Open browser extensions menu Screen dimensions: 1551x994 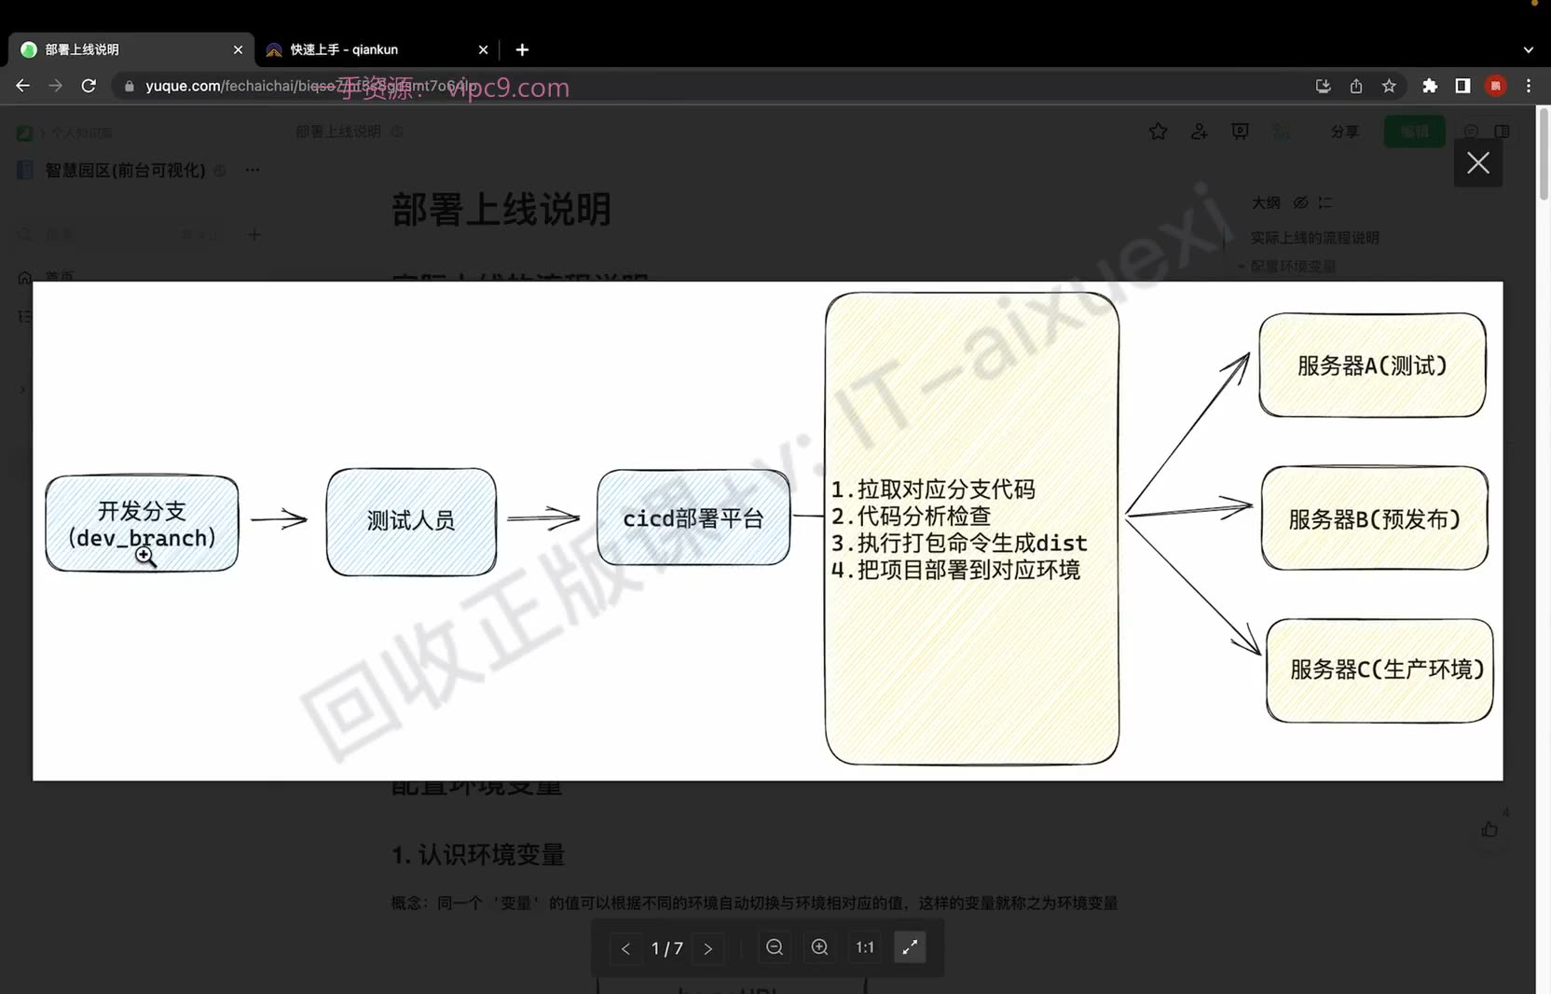point(1430,86)
